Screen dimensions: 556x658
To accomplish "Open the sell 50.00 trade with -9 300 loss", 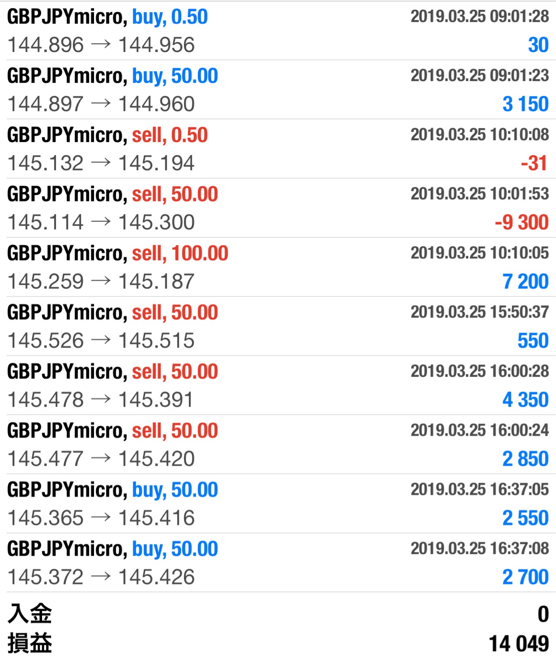I will coord(278,208).
